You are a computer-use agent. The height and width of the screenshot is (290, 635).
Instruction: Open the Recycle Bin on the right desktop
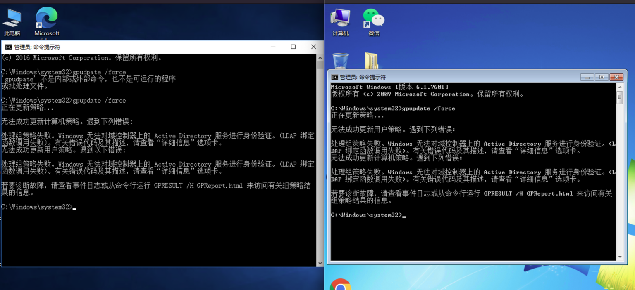[x=340, y=61]
